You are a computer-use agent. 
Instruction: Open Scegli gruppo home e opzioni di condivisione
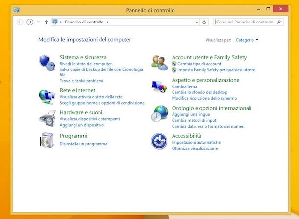pos(102,103)
